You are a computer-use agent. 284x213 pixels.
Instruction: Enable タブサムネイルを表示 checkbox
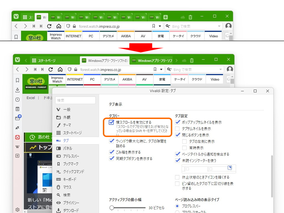(x=178, y=128)
